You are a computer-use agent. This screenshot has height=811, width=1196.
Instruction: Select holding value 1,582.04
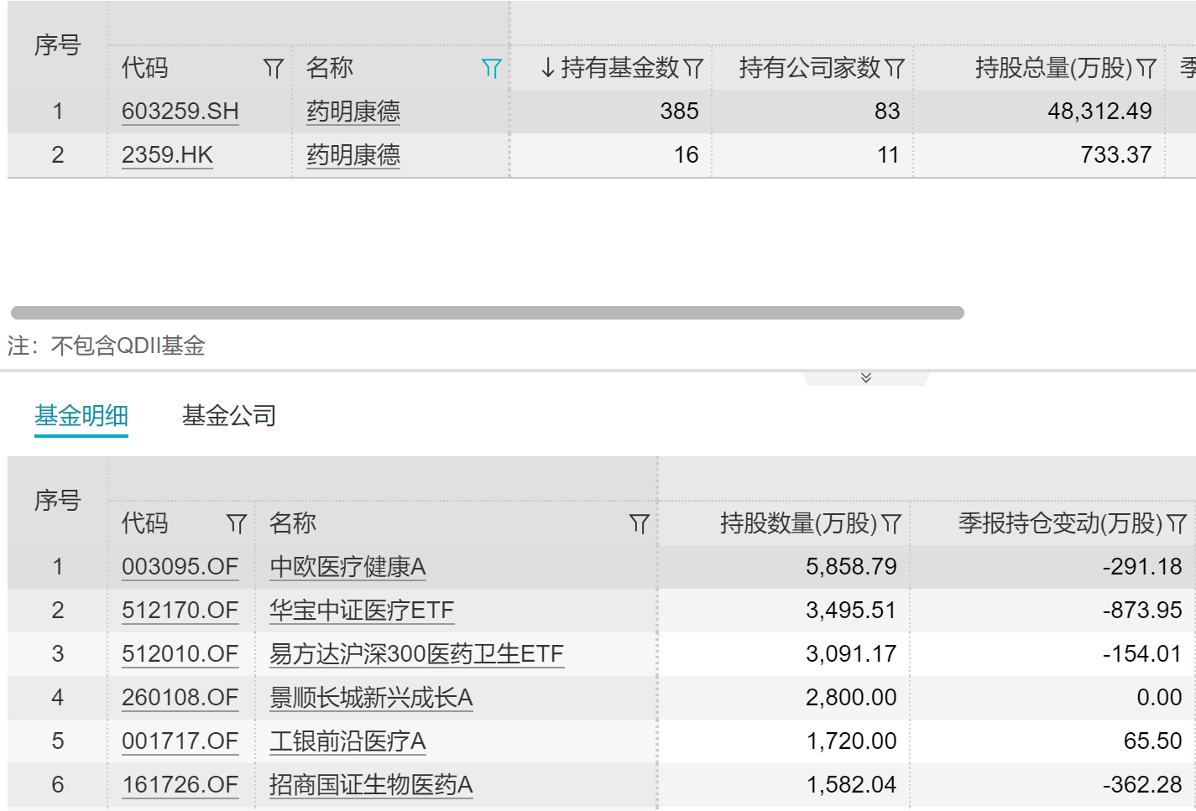[x=851, y=785]
